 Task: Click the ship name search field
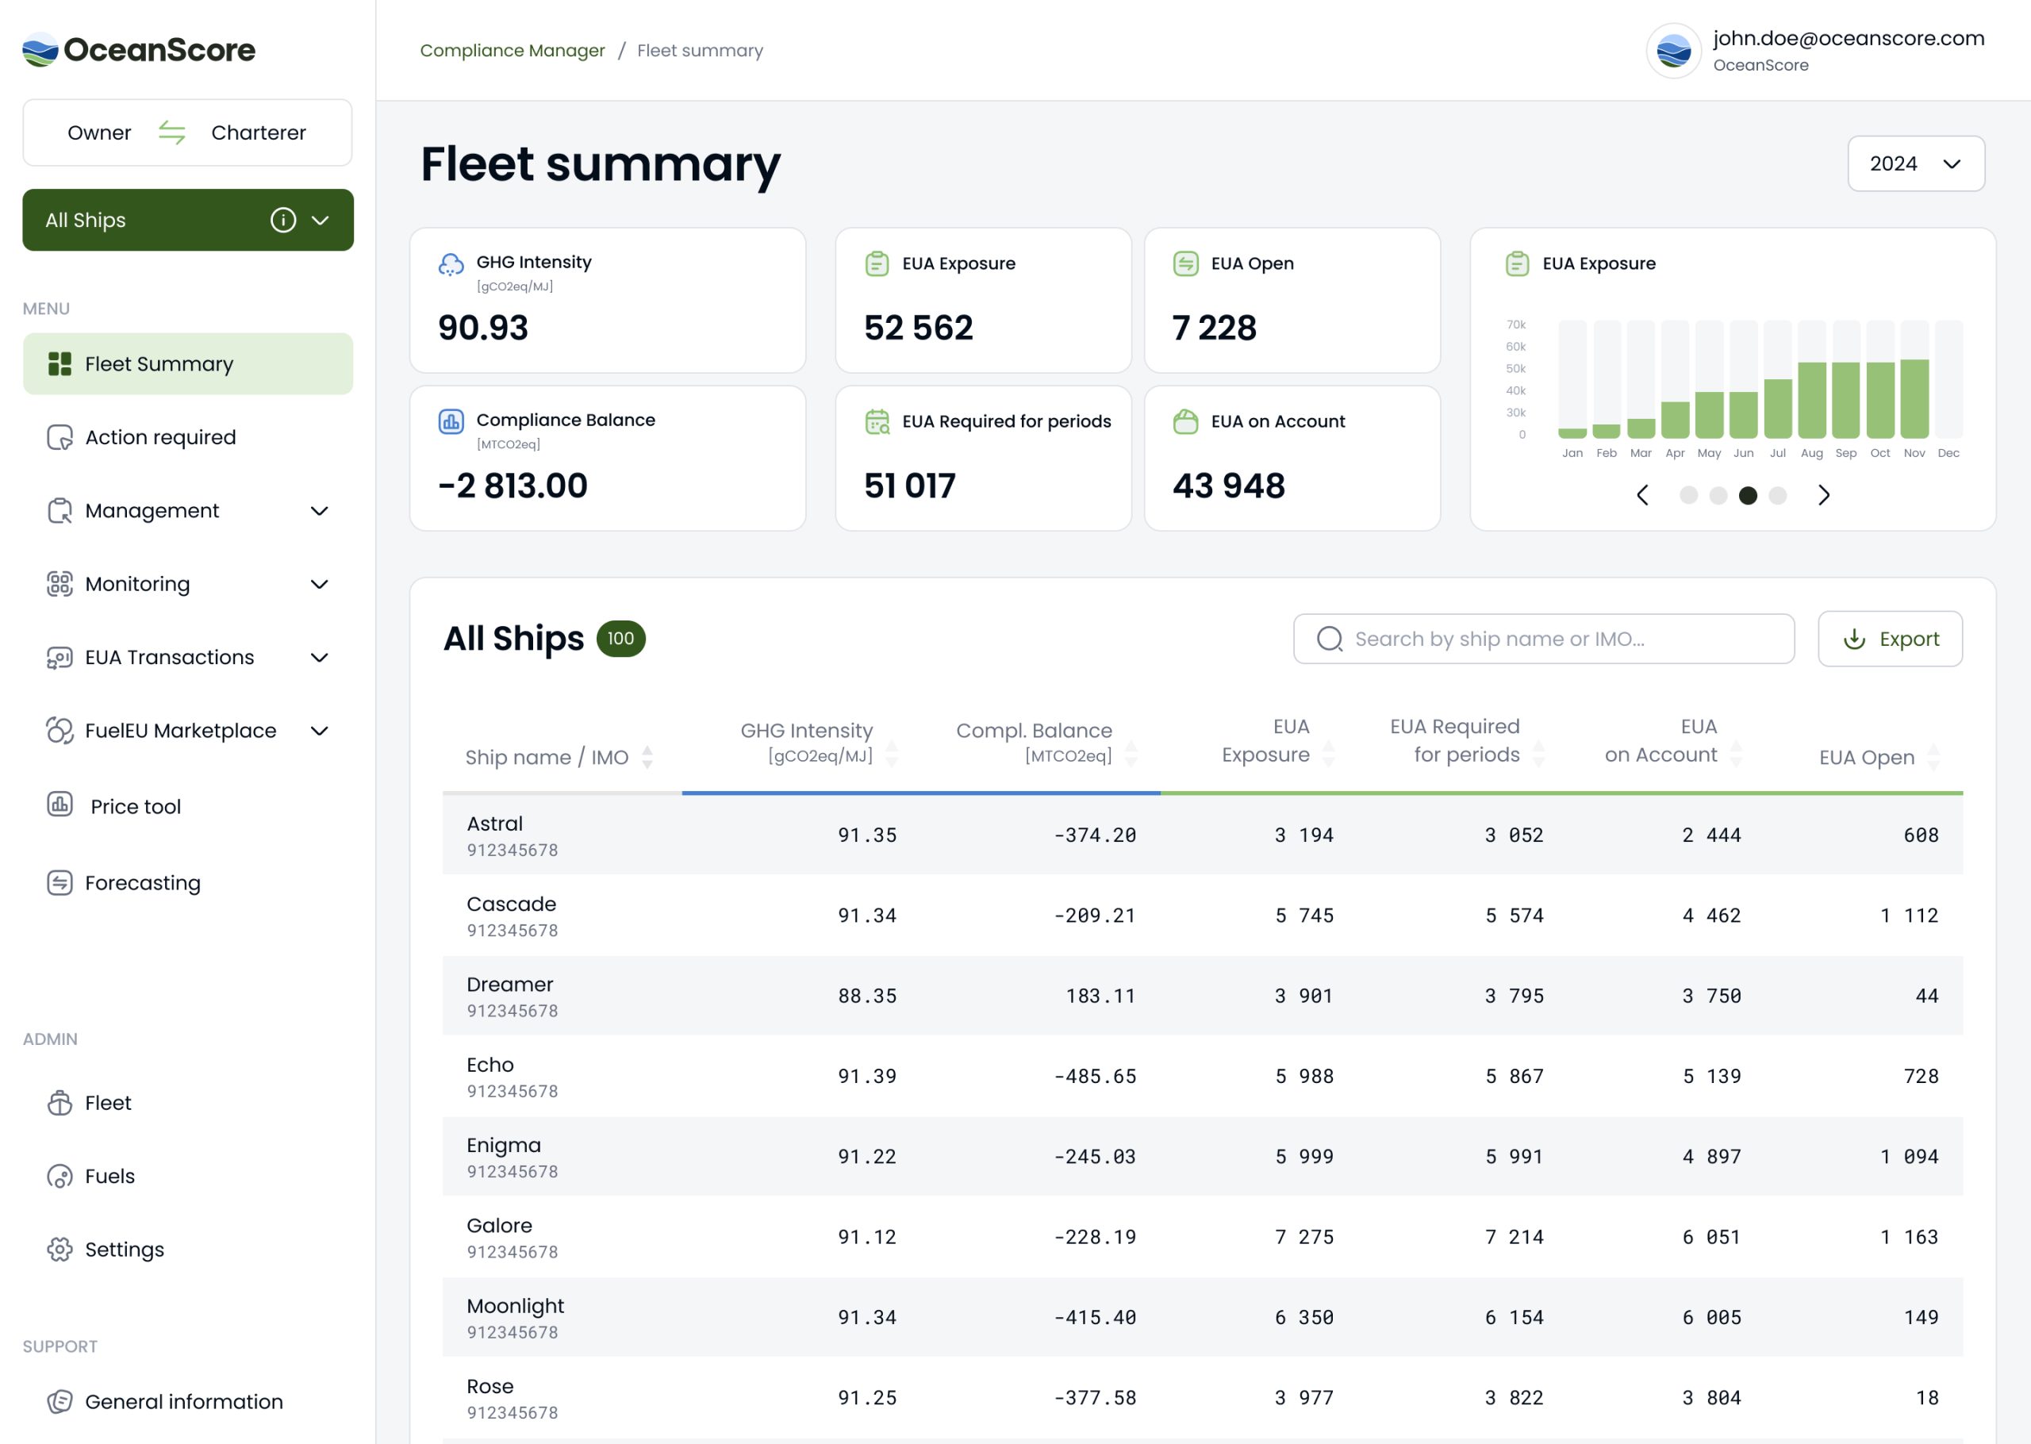1543,639
